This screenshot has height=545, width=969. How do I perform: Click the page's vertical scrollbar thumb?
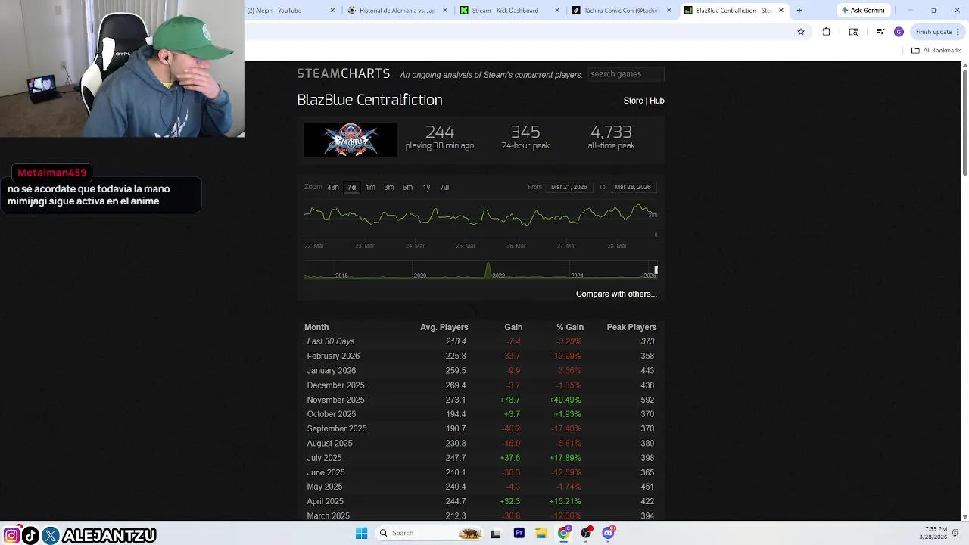(x=964, y=123)
